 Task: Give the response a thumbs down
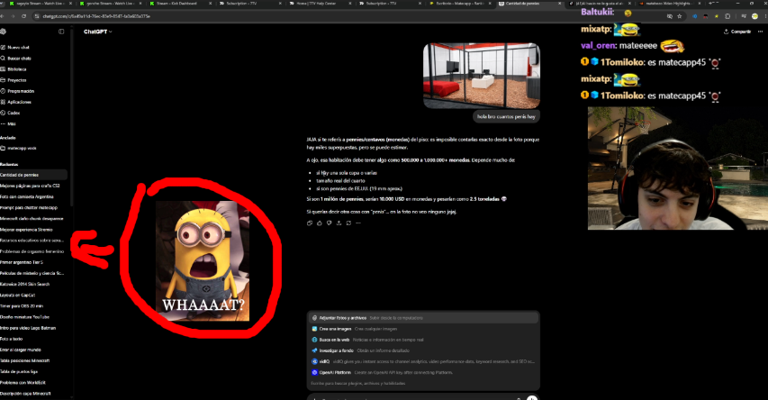(330, 223)
